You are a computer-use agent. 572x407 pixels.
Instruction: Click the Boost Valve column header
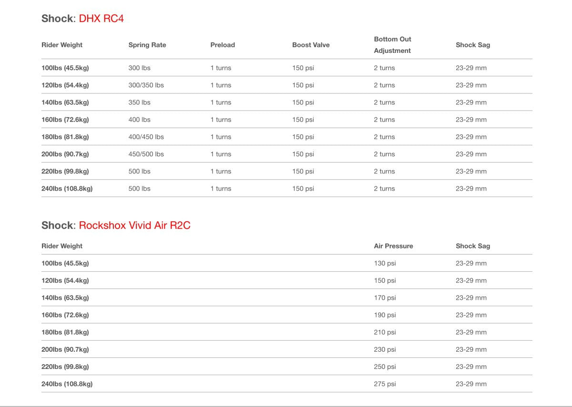(x=311, y=45)
